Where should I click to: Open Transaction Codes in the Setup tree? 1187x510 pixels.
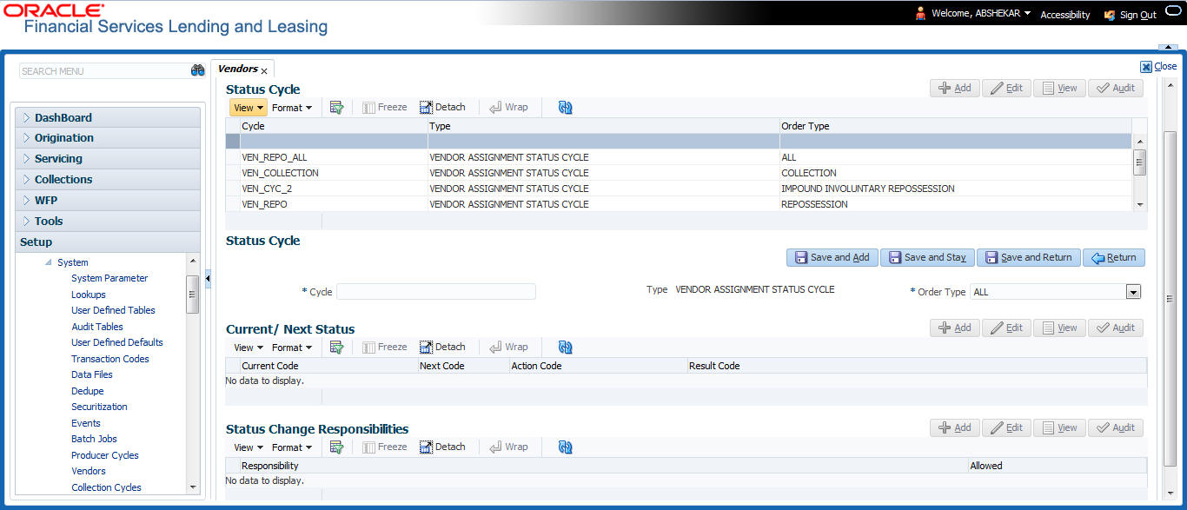click(110, 359)
